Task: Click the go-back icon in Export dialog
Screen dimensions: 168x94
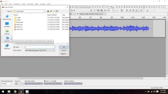Action: [x=48, y=11]
